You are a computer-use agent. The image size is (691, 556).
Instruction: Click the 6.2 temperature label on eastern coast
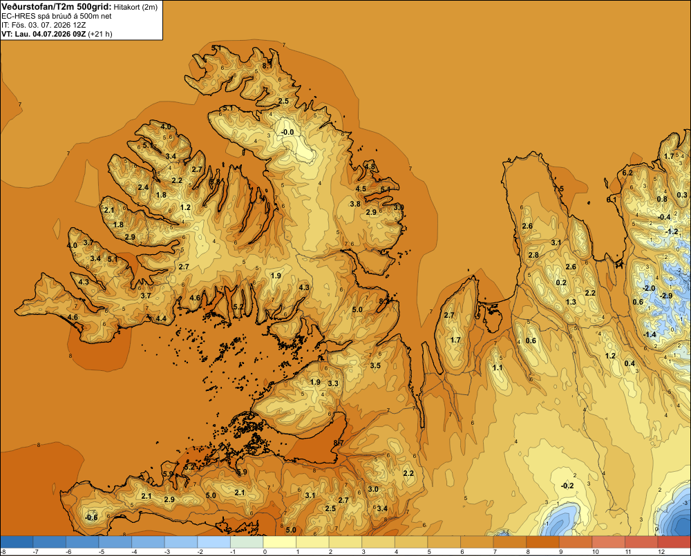(x=627, y=173)
